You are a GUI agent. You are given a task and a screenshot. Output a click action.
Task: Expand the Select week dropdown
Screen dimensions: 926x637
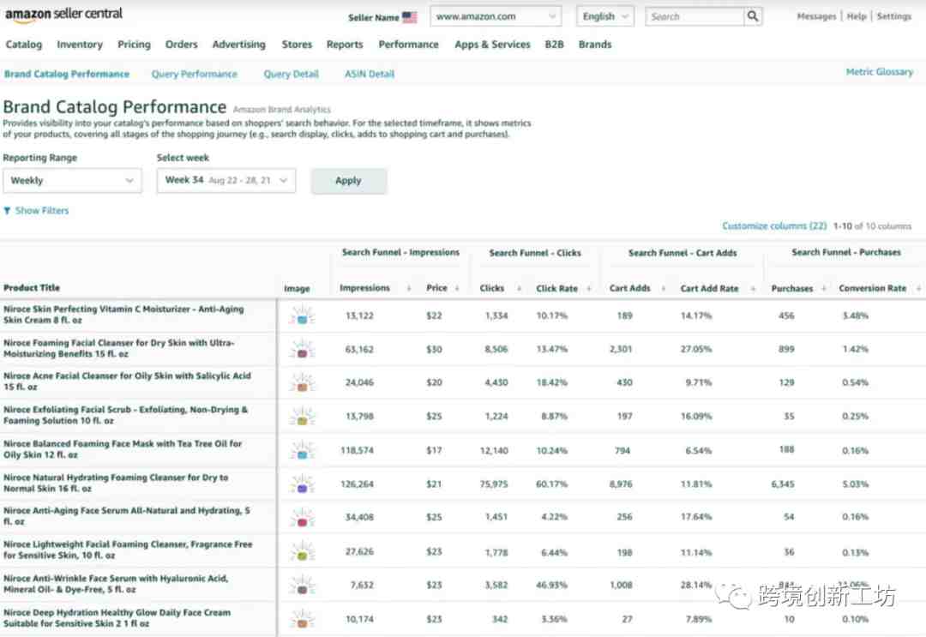pos(226,181)
